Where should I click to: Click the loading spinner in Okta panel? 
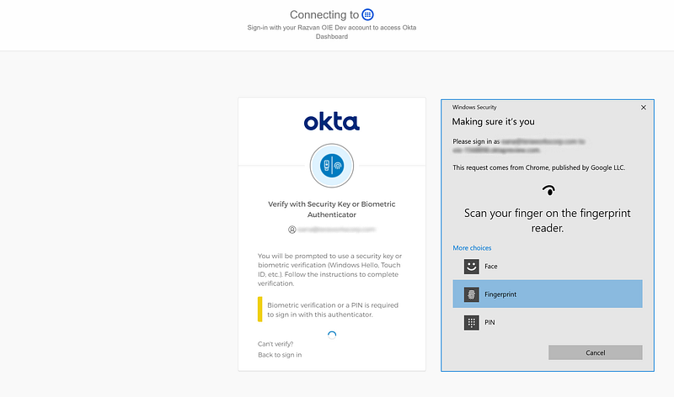point(332,335)
